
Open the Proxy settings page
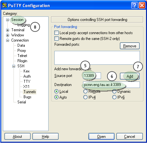(x=22, y=51)
